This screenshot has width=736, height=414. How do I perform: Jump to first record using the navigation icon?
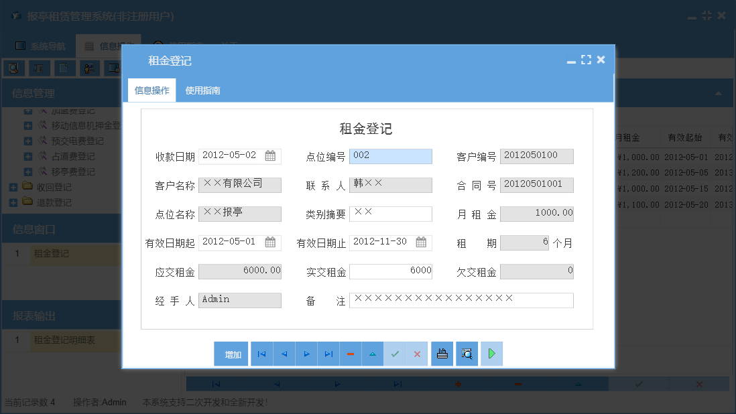pyautogui.click(x=261, y=354)
